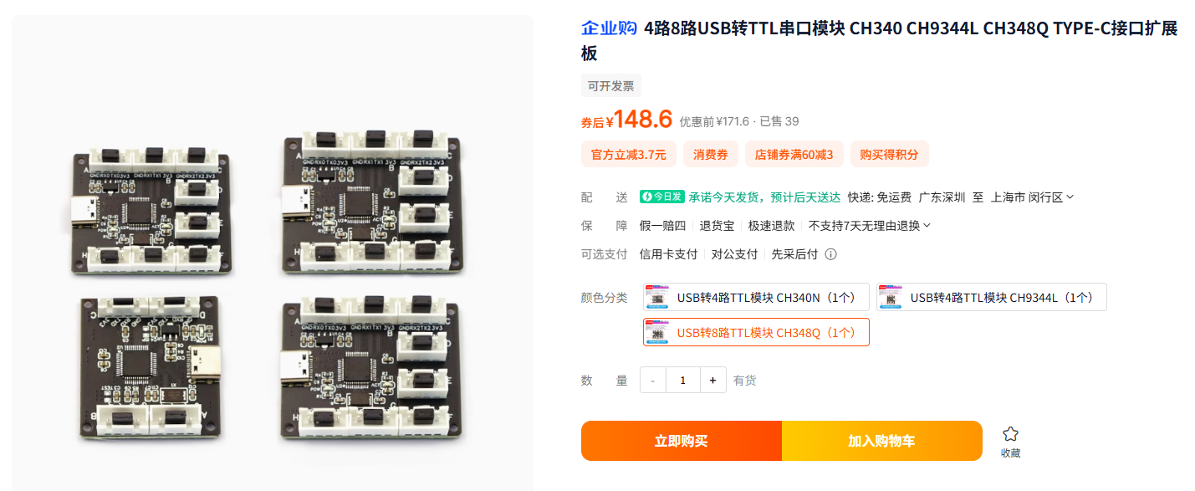1195x491 pixels.
Task: Click the CH348Q option thumbnail icon
Action: point(658,332)
